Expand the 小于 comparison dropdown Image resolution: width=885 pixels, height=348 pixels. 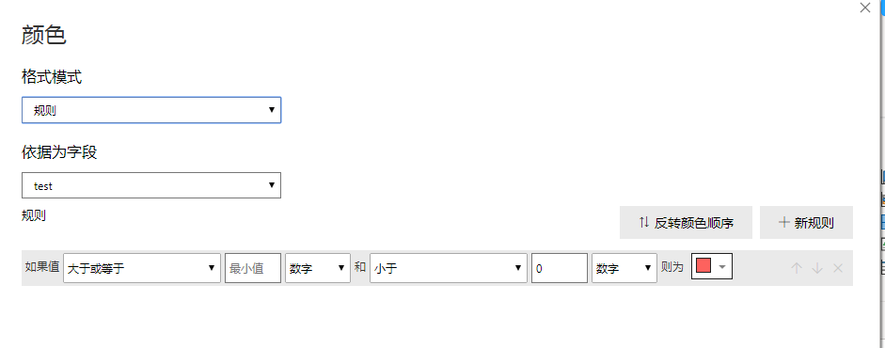(449, 268)
